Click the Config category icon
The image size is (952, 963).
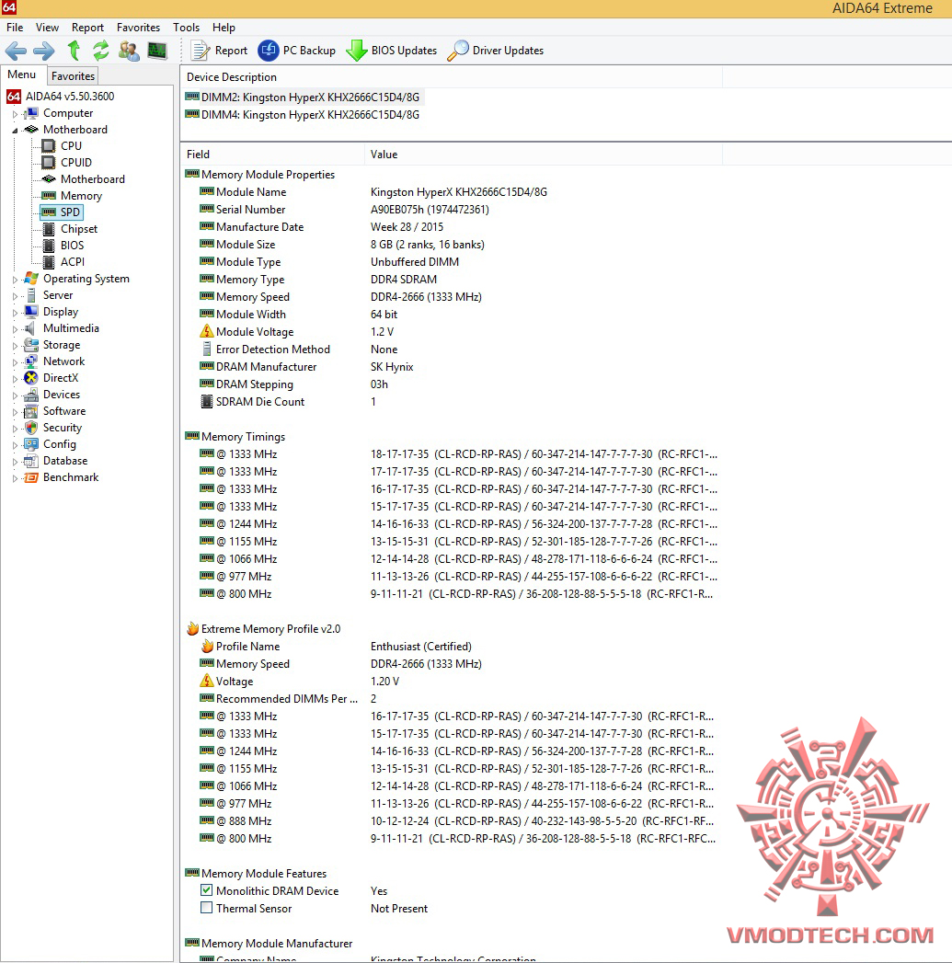click(x=30, y=444)
